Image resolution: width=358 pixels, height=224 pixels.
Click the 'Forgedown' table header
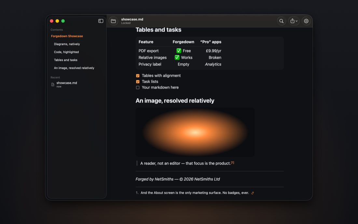click(x=183, y=42)
